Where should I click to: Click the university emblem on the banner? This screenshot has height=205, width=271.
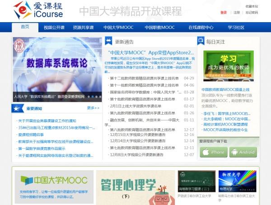pyautogui.click(x=19, y=46)
